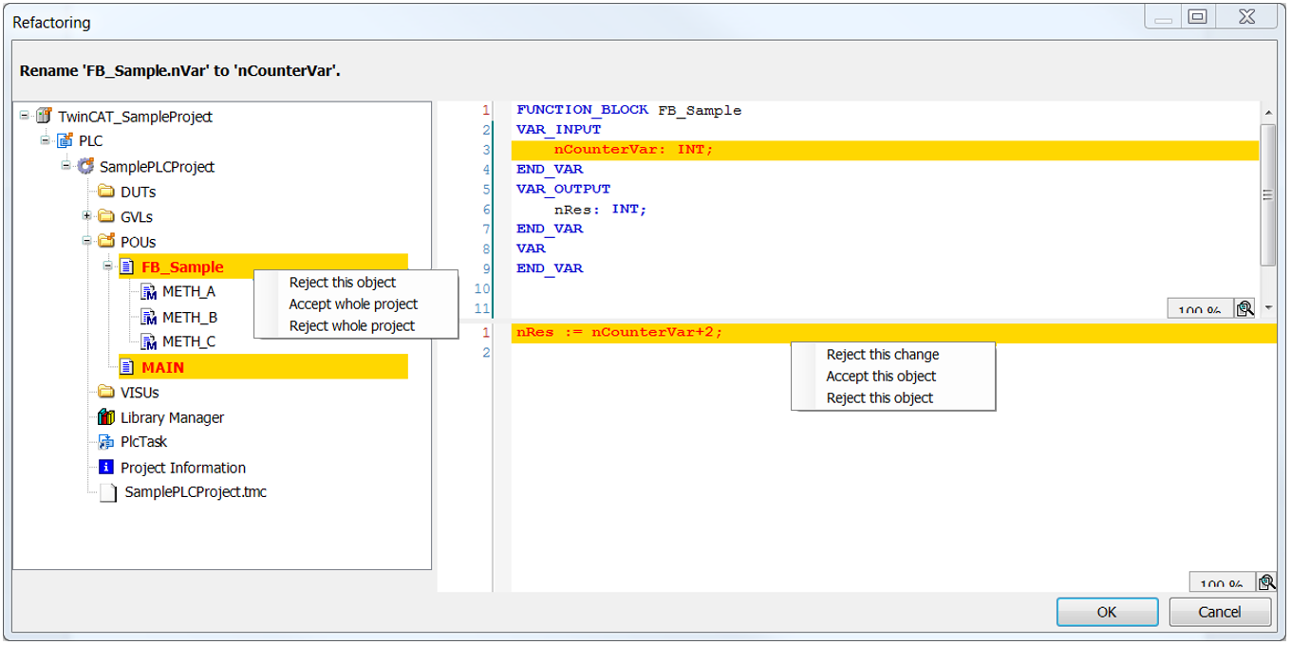Collapse the PLC tree node
The height and width of the screenshot is (645, 1291).
pyautogui.click(x=45, y=140)
